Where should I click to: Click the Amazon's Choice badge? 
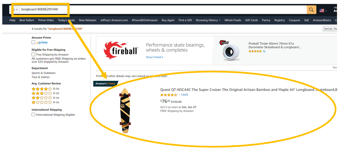106,84
